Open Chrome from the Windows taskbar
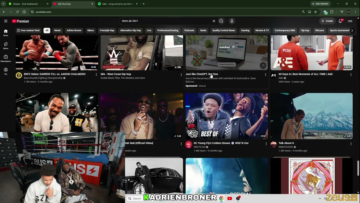 point(221,198)
